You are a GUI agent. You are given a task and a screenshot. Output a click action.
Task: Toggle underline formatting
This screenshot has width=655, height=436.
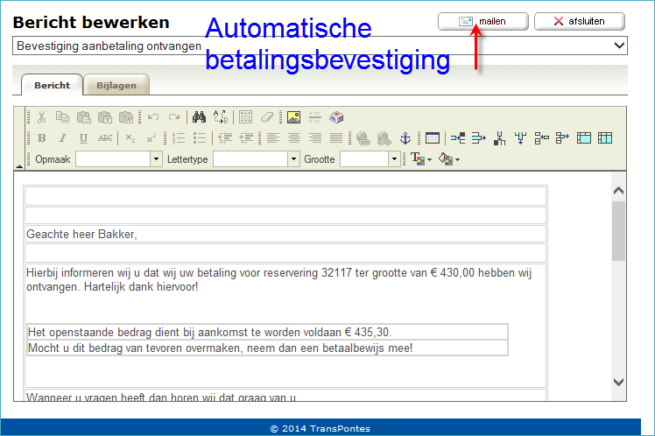(83, 137)
